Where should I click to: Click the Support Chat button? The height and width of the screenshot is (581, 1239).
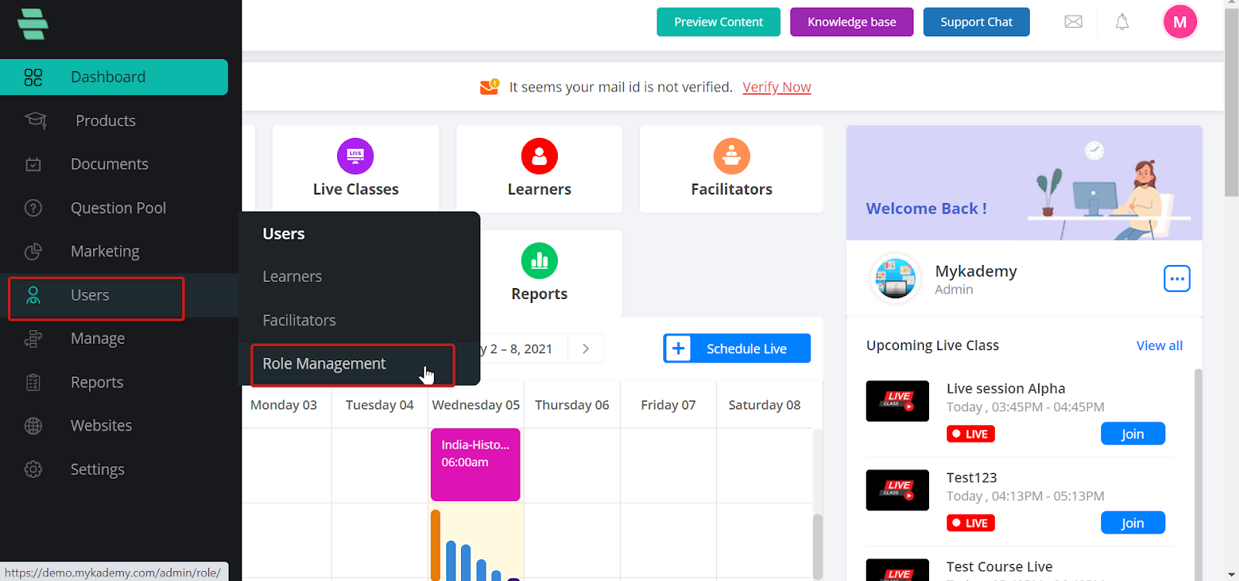click(976, 22)
